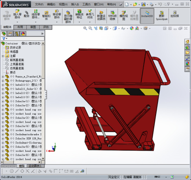This screenshot has width=191, height=180.
Task: Open the Tools menu in the menu bar
Action: [86, 4]
